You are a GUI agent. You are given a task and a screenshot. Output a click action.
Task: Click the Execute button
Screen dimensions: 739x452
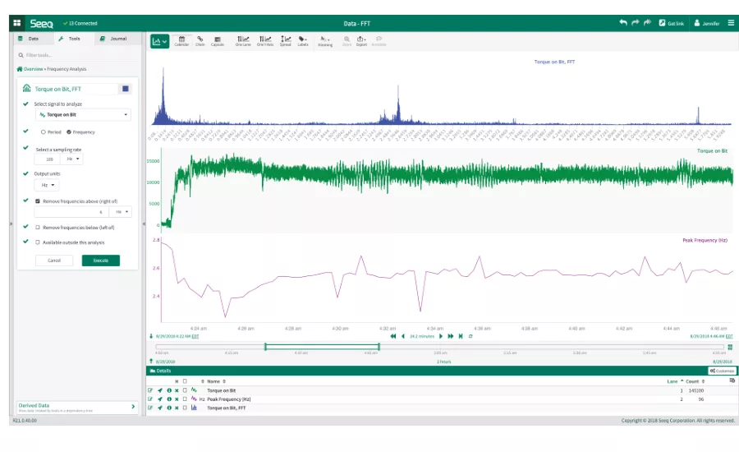101,261
